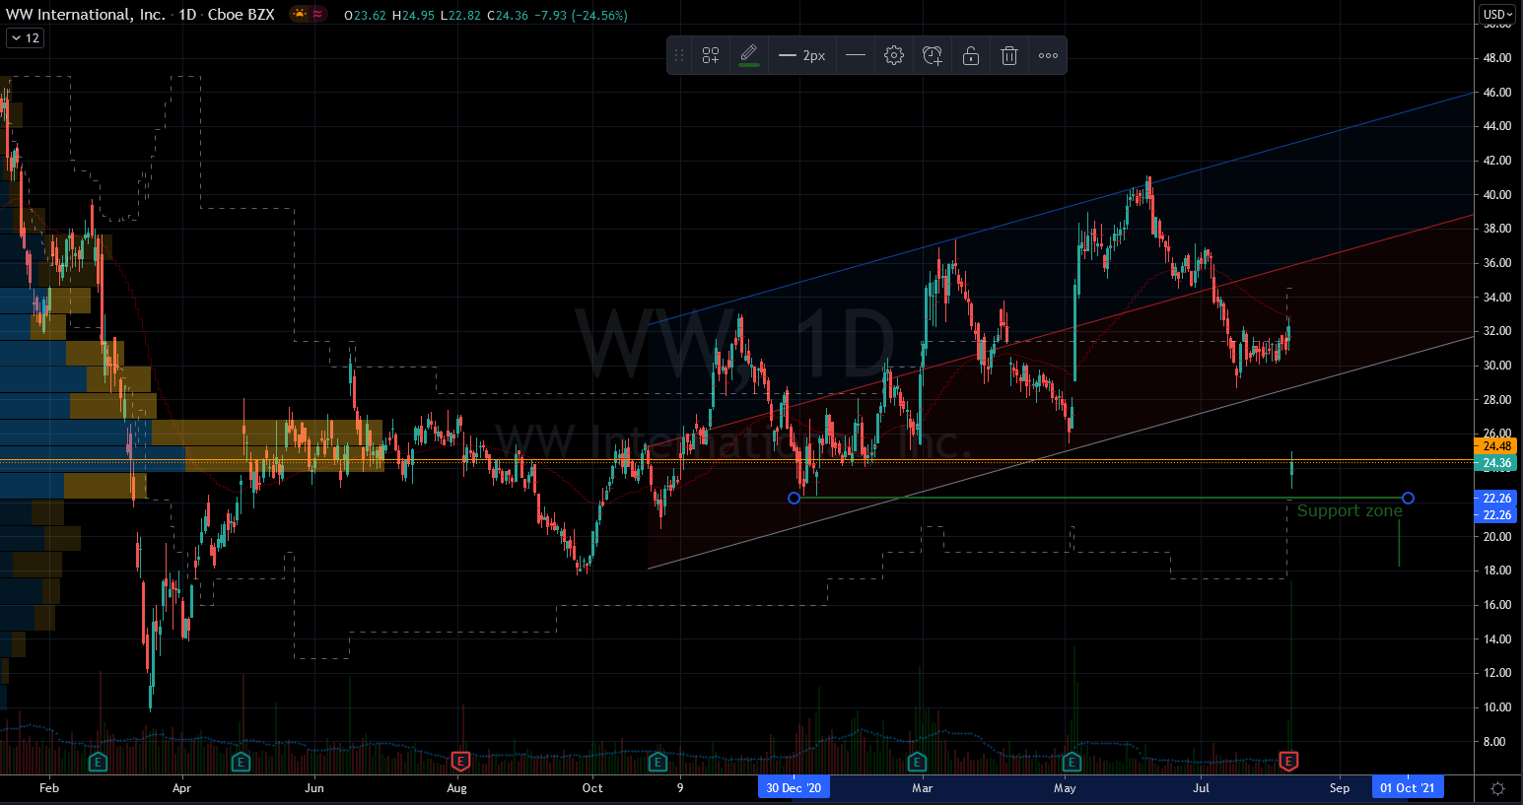Click the 'Support zone' text label
Image resolution: width=1523 pixels, height=805 pixels.
(1350, 510)
